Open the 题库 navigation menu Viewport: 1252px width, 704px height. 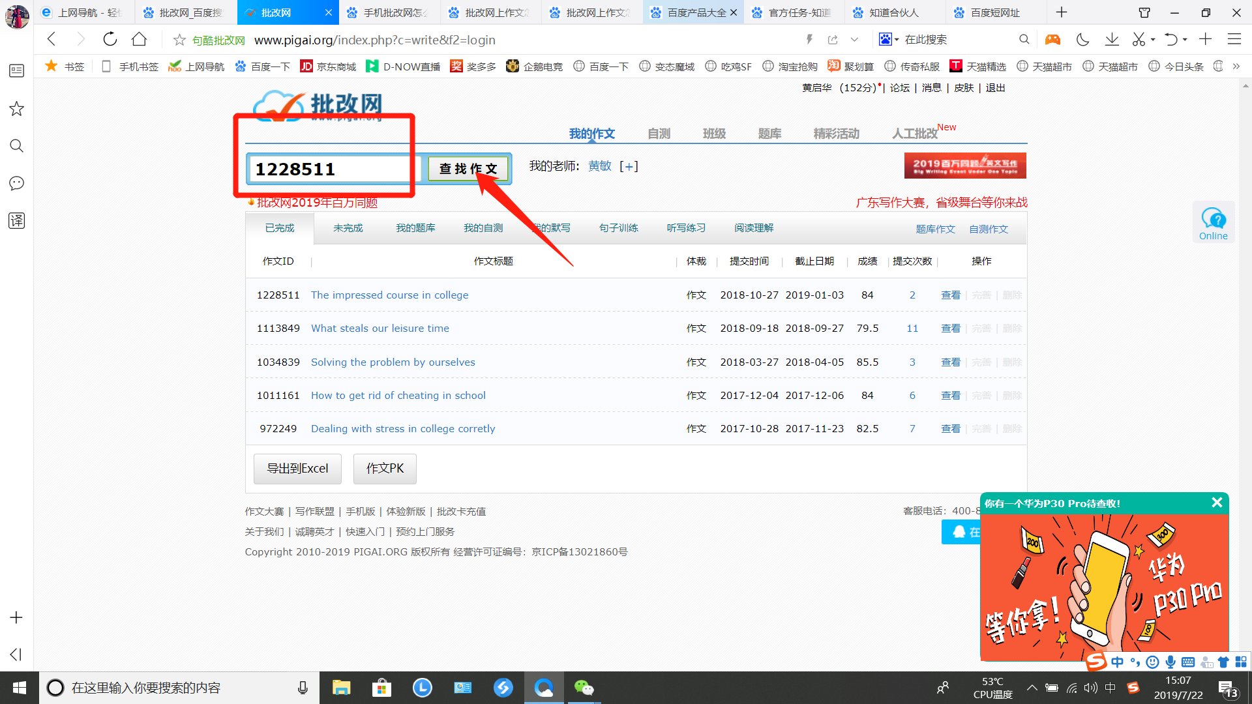pos(769,134)
